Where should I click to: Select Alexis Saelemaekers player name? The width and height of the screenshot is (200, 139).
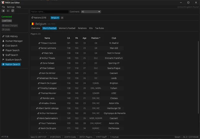click(x=49, y=118)
